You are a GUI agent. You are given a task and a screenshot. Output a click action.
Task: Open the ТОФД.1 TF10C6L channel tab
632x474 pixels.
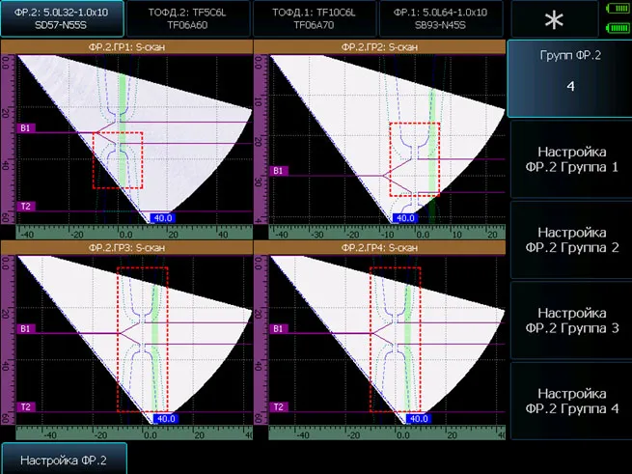coord(314,18)
